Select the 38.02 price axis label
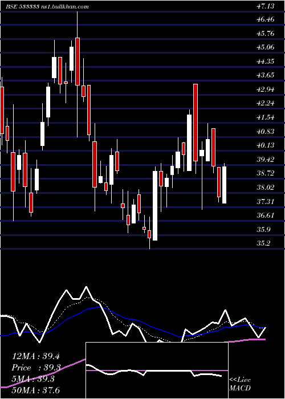This screenshot has width=285, height=399. pos(266,188)
